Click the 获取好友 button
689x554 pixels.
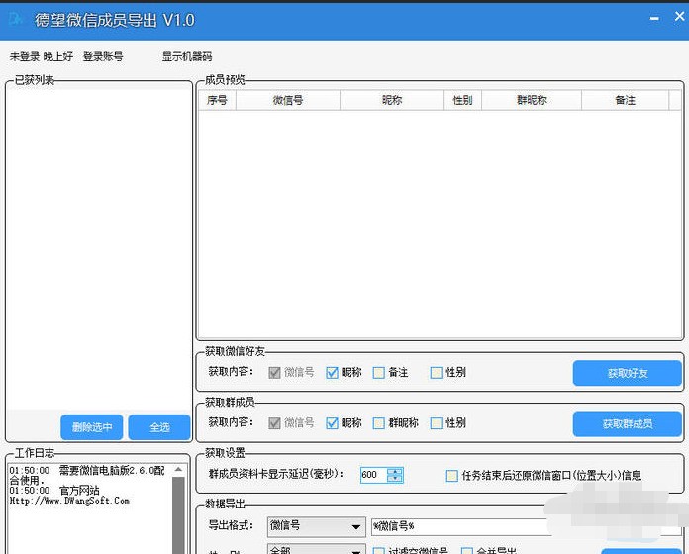627,373
